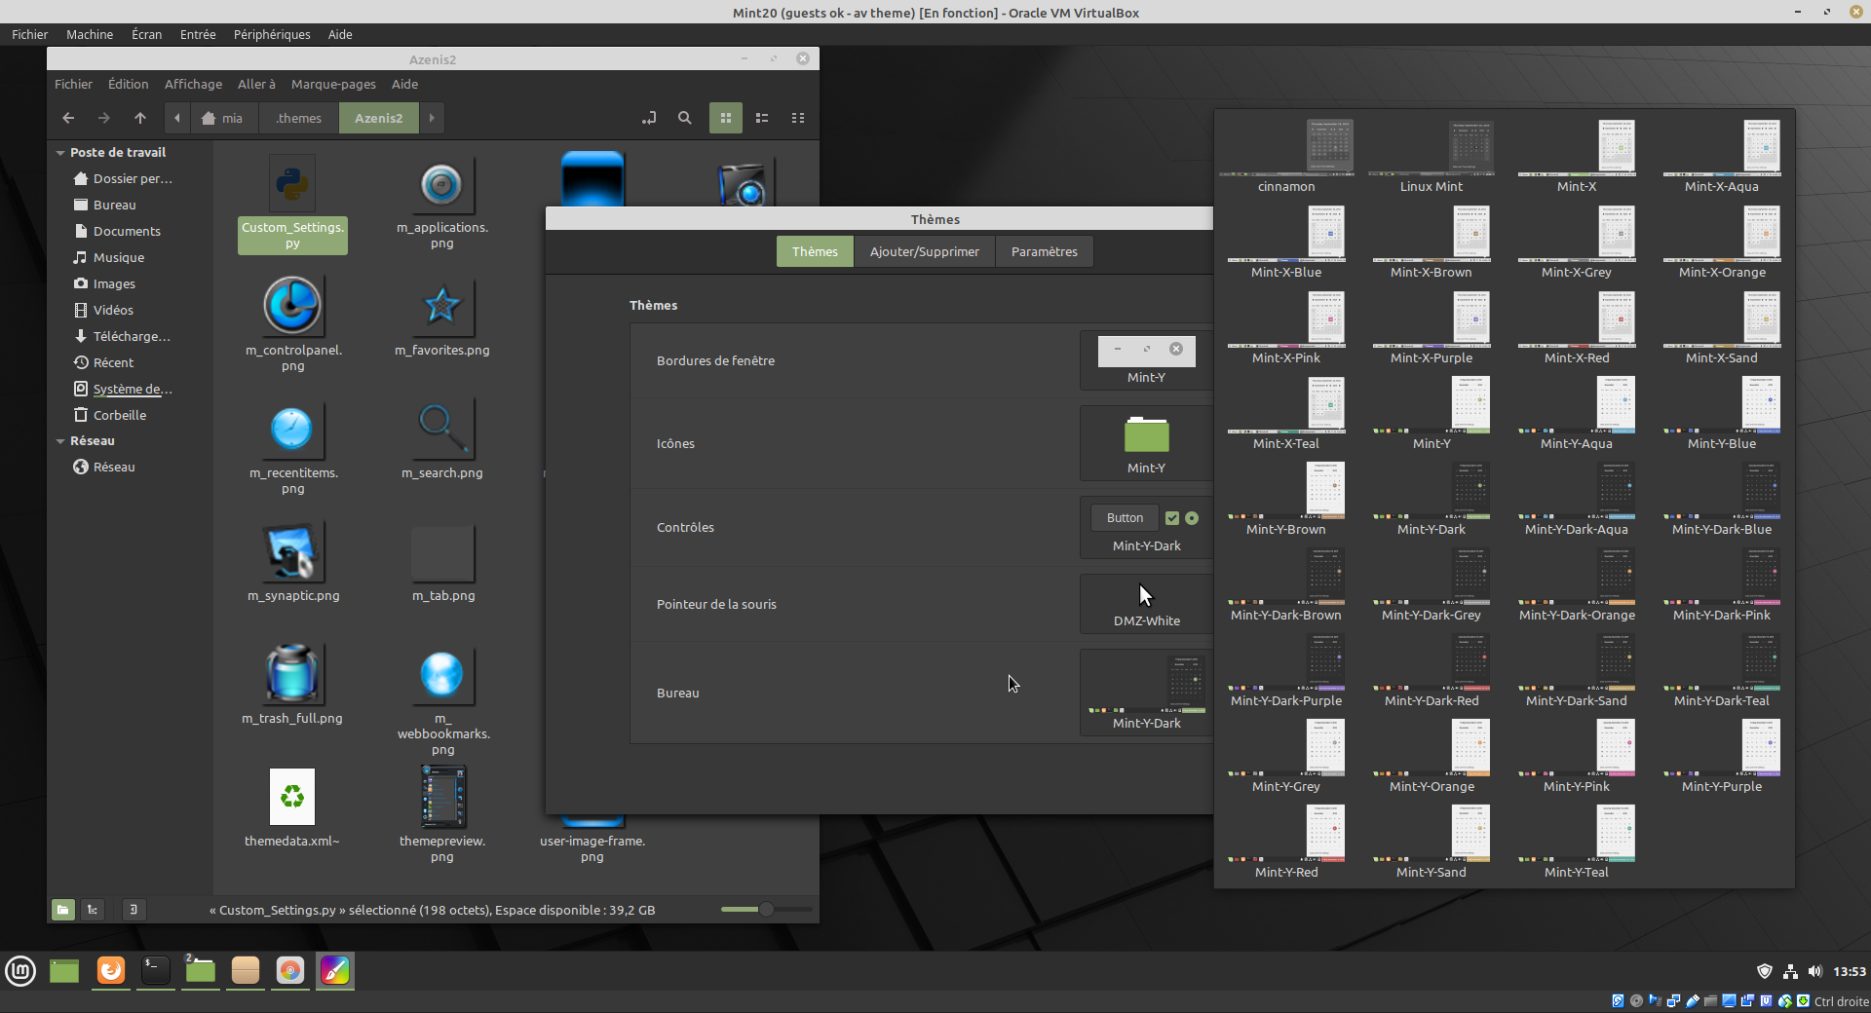
Task: Open the terminal from the taskbar
Action: point(156,971)
